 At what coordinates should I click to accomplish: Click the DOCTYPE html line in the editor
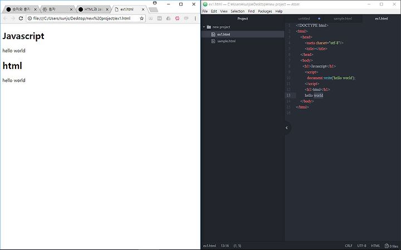tap(312, 25)
